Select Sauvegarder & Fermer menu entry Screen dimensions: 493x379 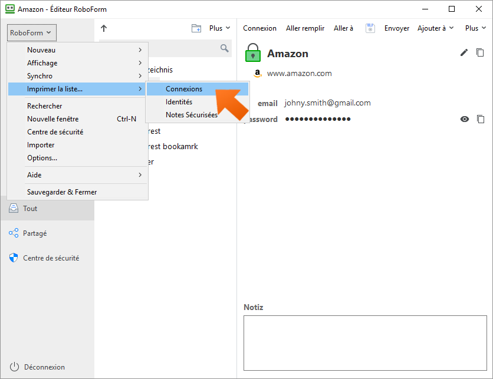[78, 192]
